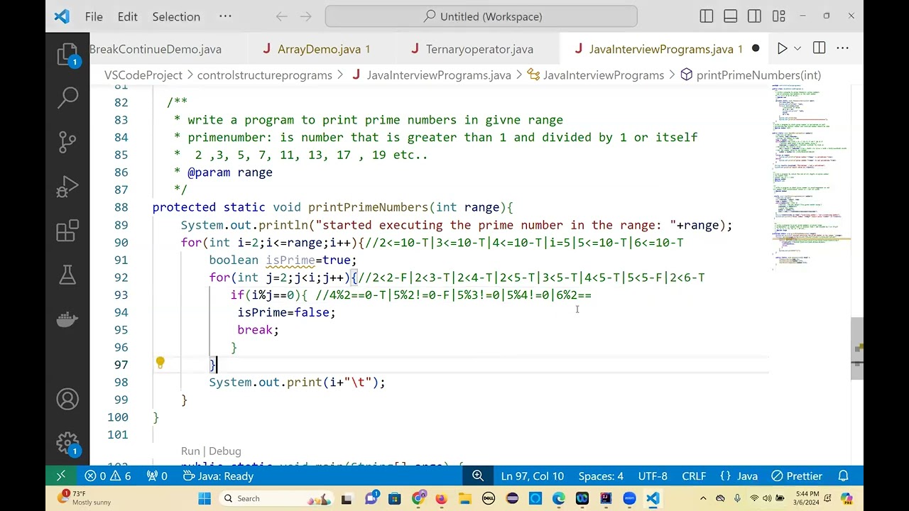The width and height of the screenshot is (909, 511).
Task: Open Customize Layout in the title bar
Action: [779, 16]
